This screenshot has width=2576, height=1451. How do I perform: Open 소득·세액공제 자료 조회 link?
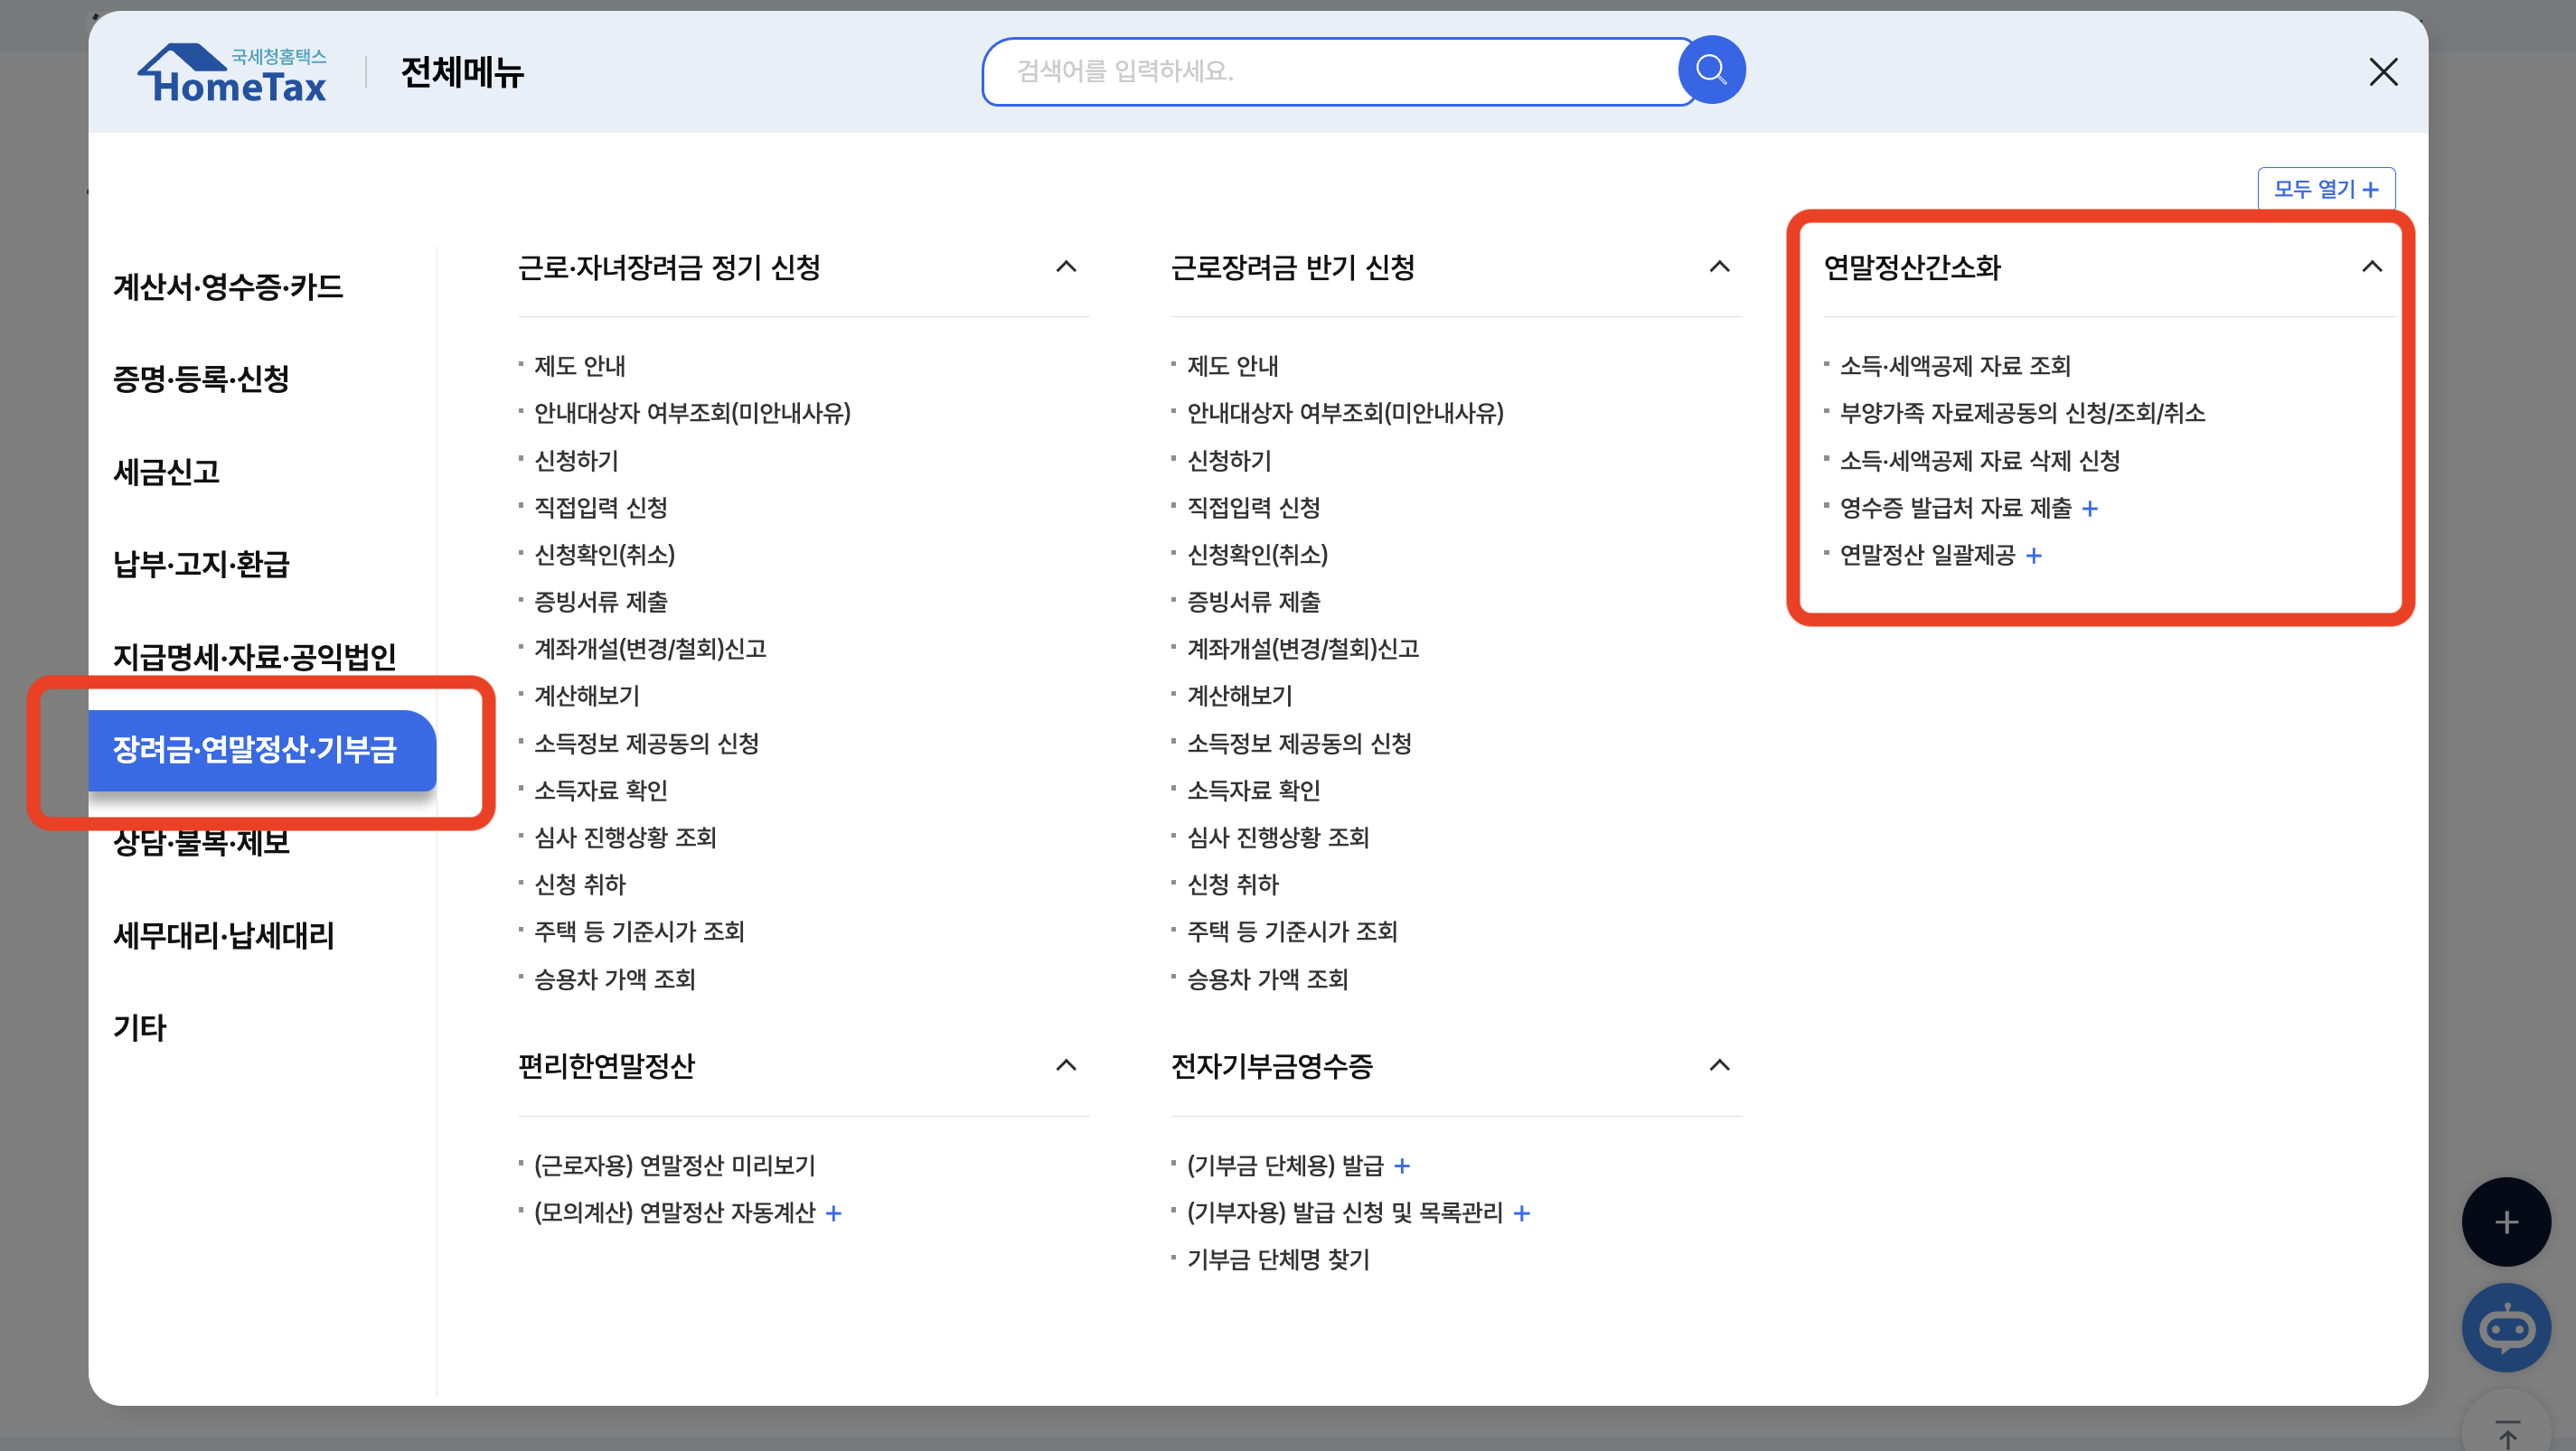pyautogui.click(x=1954, y=366)
